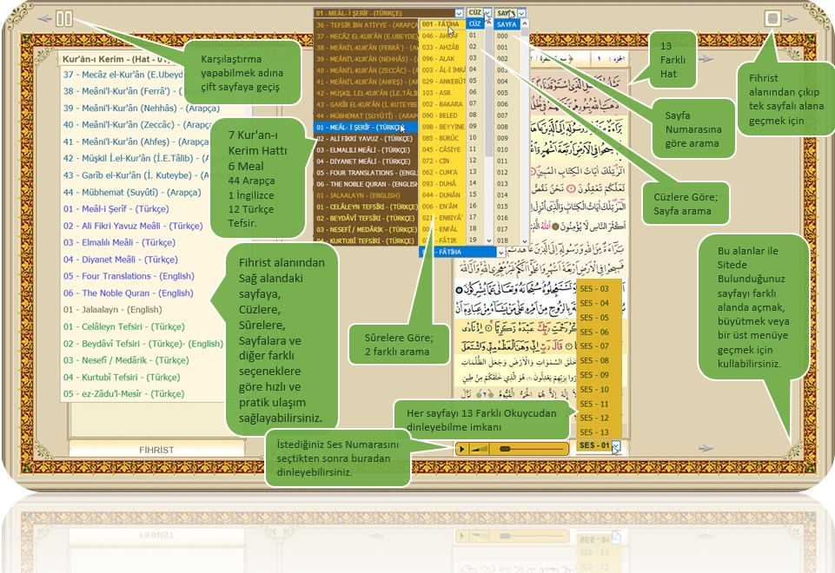Viewport: 835px width, 573px height.
Task: Select 002 - BAKARA in the sure list
Action: [442, 103]
